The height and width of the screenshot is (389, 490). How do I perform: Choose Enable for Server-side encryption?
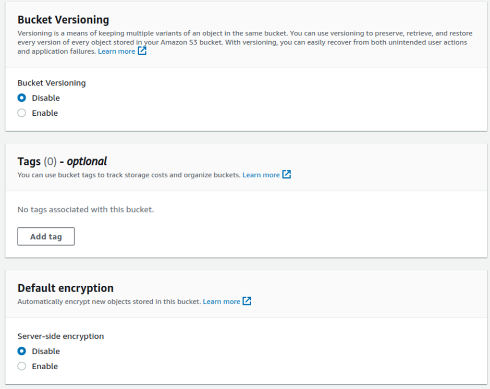click(21, 366)
